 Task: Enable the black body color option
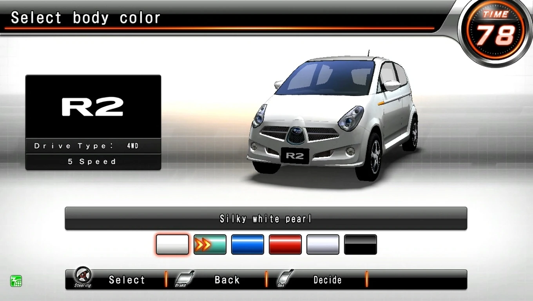click(x=360, y=245)
